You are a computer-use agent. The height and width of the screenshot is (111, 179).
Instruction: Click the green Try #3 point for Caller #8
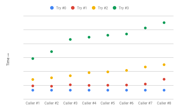(164, 23)
